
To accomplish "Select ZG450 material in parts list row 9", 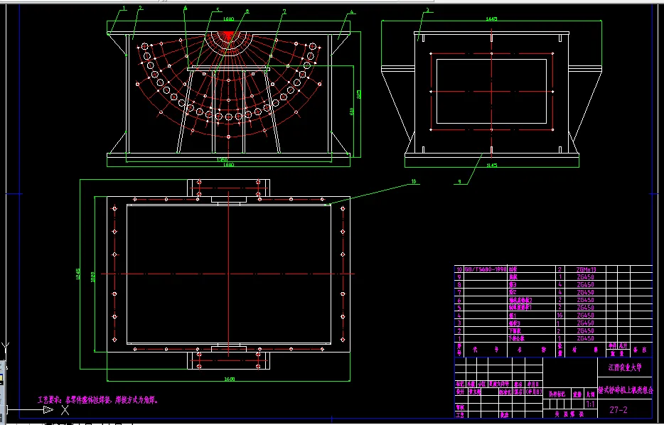I will [x=585, y=277].
